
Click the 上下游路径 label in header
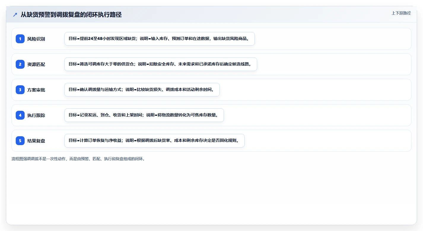coord(401,13)
